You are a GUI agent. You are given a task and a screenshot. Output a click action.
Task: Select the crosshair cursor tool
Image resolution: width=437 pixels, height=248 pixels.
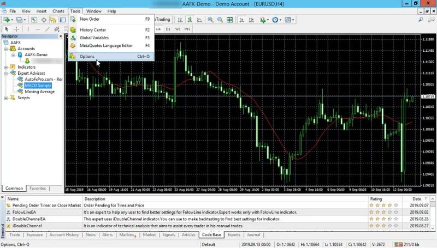click(16, 29)
